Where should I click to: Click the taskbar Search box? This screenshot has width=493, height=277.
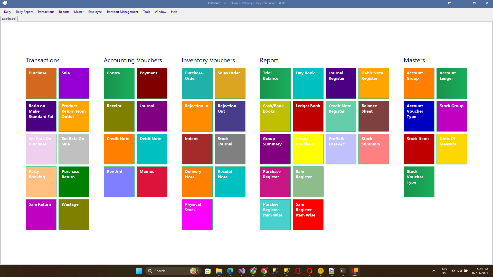pos(173,271)
